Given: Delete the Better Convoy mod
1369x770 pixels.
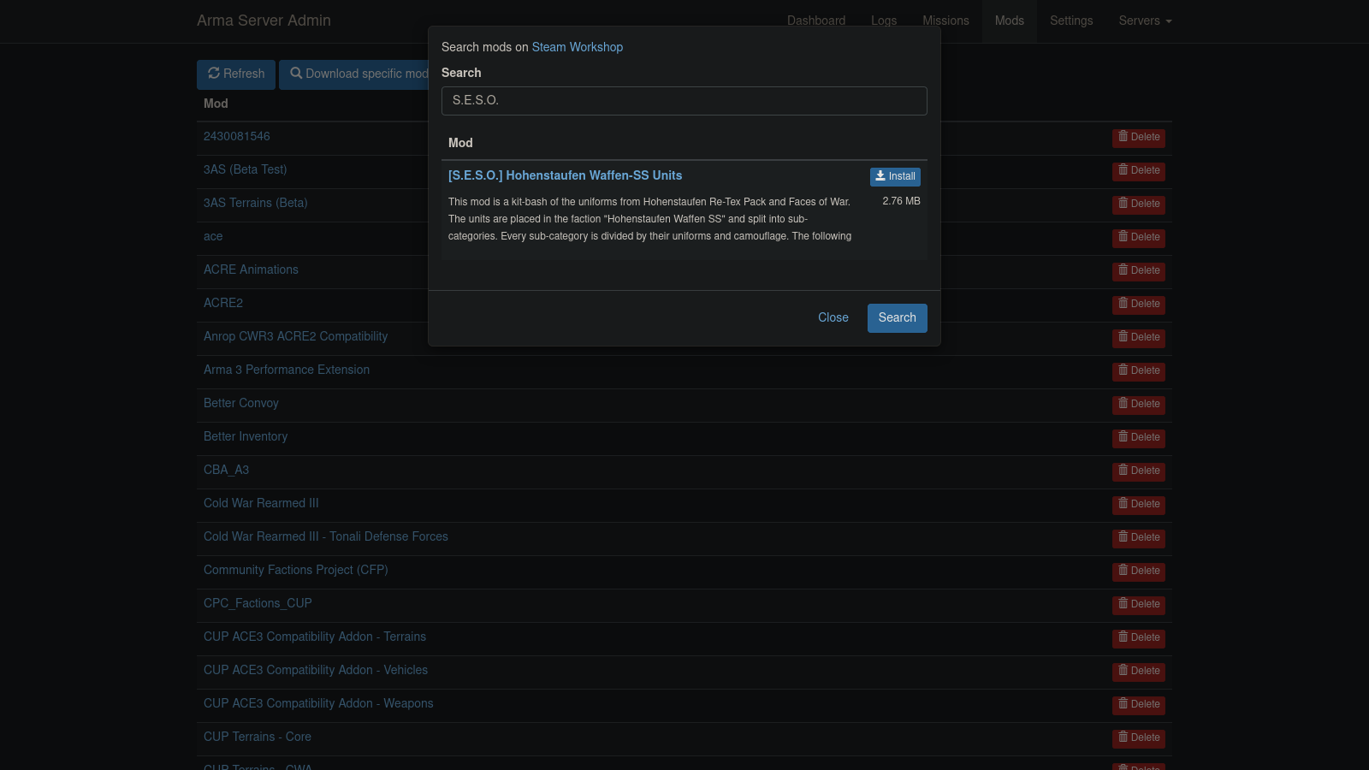Looking at the screenshot, I should click(x=1139, y=405).
